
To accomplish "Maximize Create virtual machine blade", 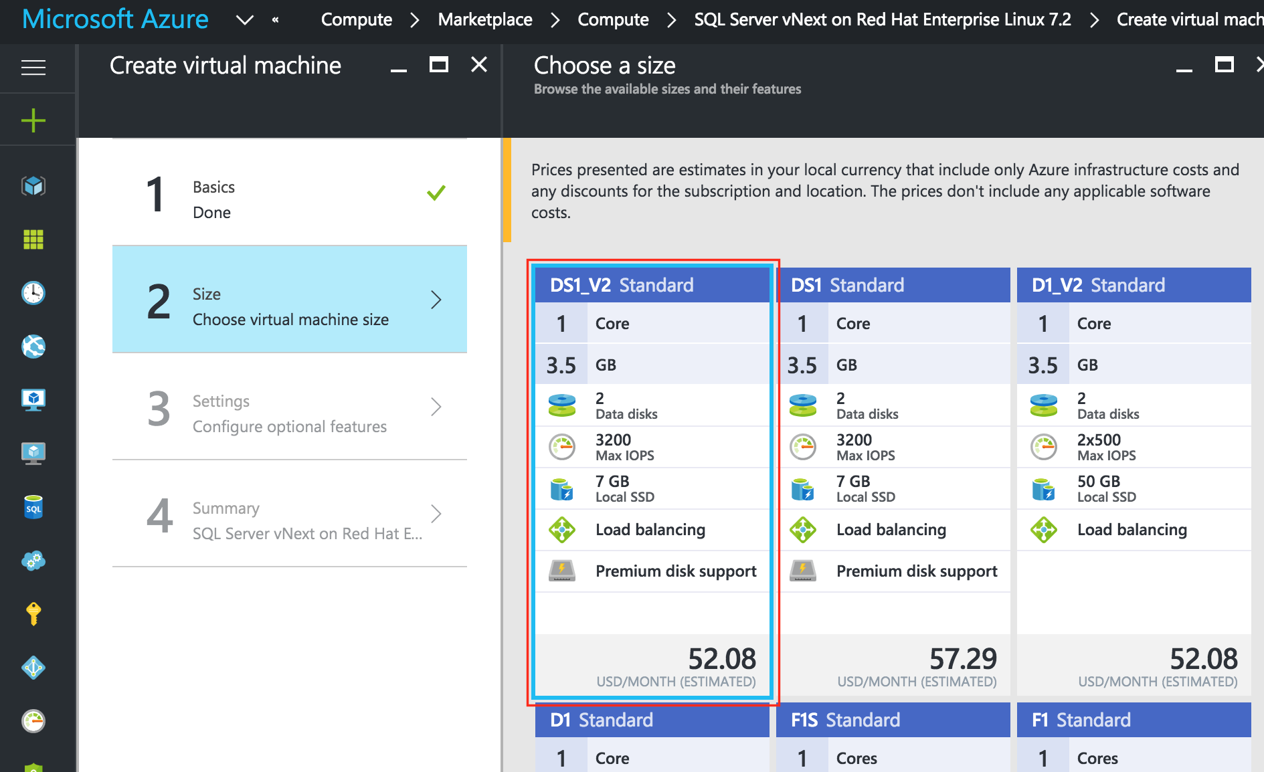I will (439, 65).
